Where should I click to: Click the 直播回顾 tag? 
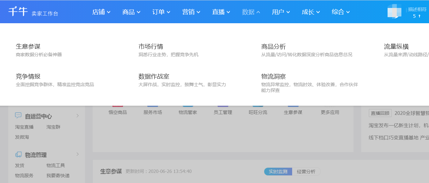coord(380,113)
